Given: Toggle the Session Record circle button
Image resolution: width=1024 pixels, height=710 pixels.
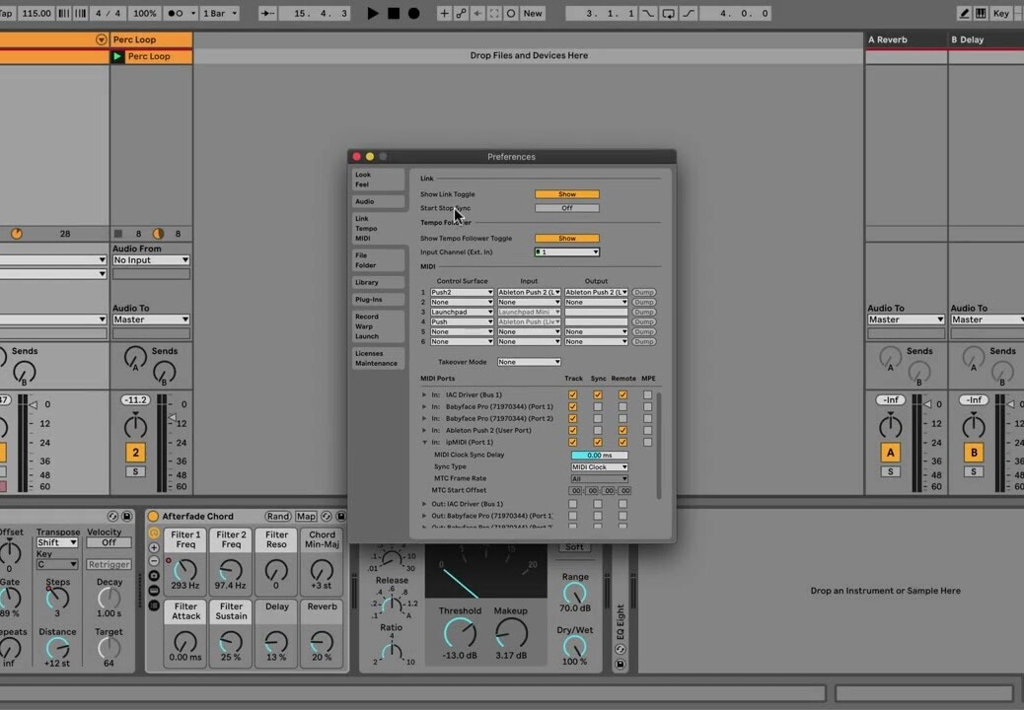Looking at the screenshot, I should tap(511, 13).
